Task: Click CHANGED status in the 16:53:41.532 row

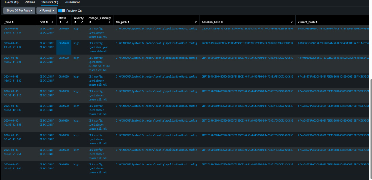Action: 64,77
